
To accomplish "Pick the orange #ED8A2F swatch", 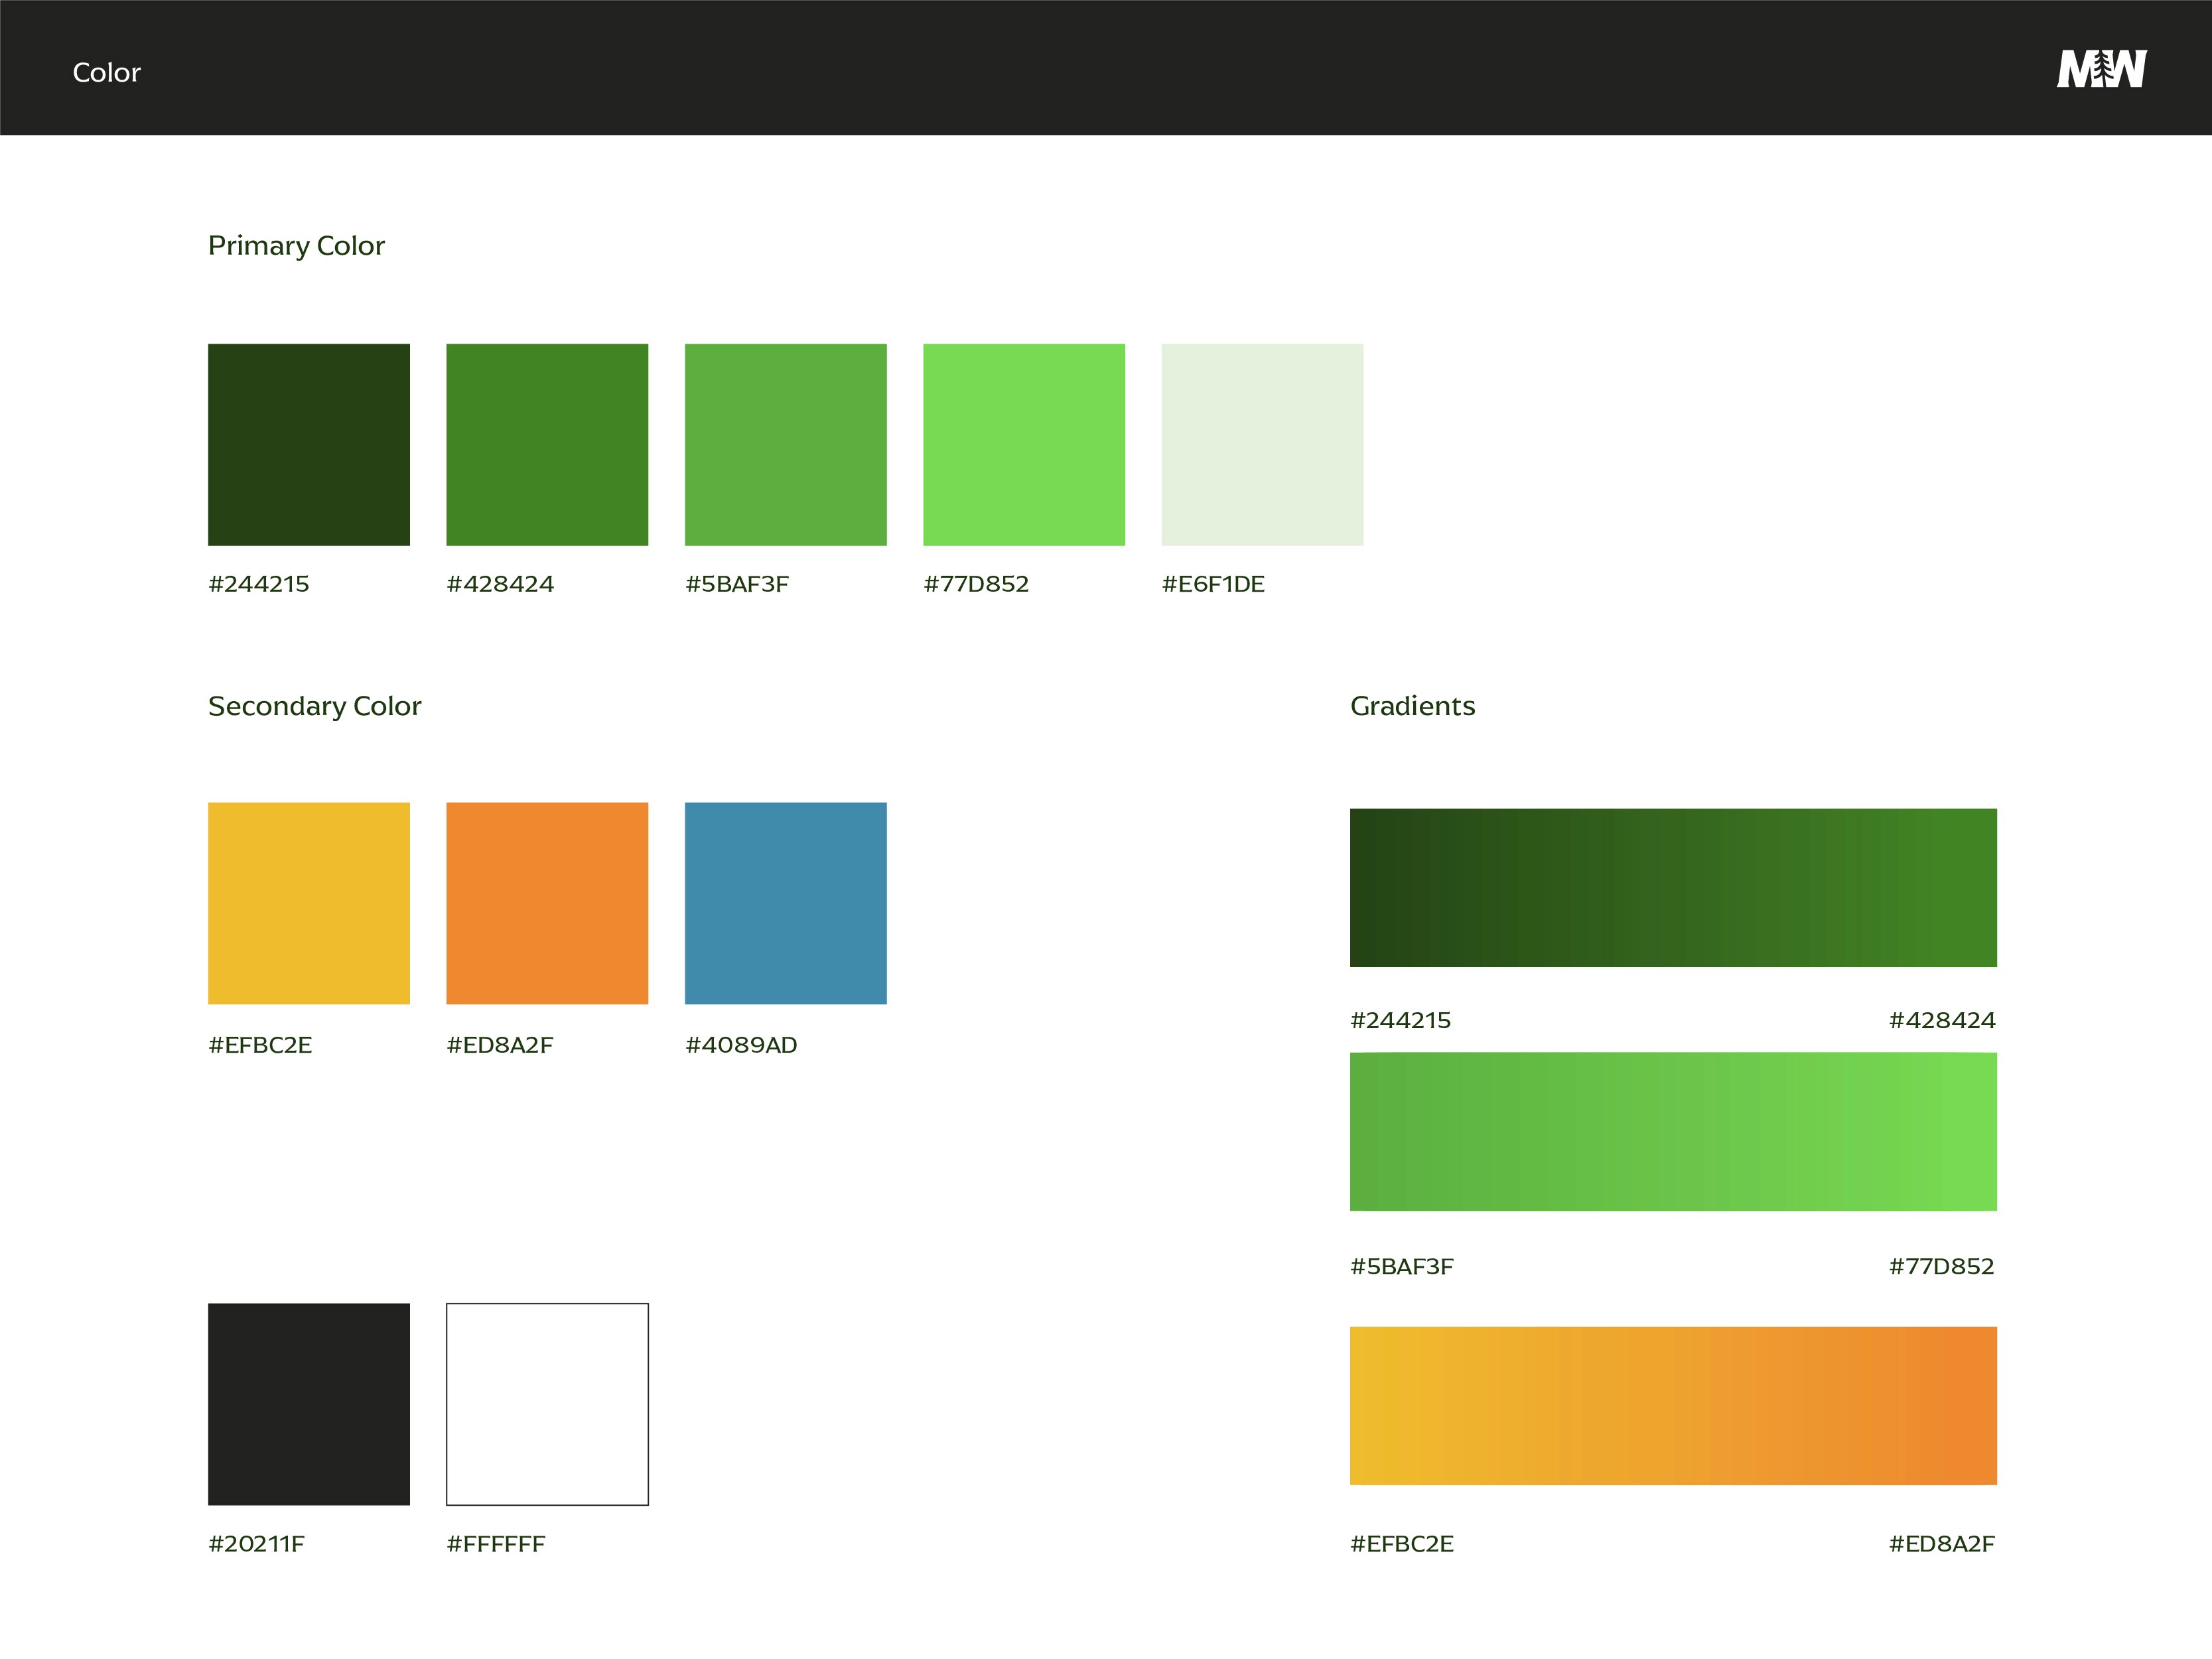I will (x=547, y=902).
